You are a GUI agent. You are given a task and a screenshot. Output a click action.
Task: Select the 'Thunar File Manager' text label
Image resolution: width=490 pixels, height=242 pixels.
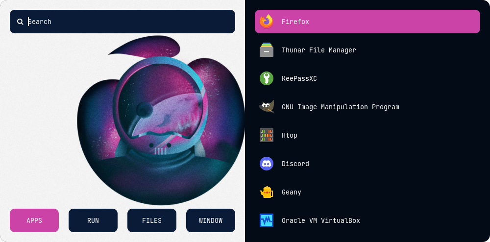pyautogui.click(x=318, y=50)
